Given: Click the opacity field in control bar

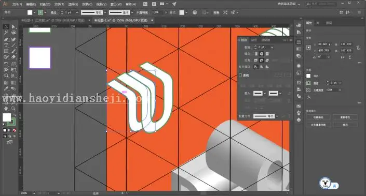Looking at the screenshot, I should (x=157, y=12).
